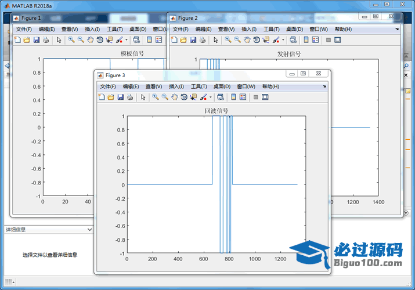Click Save Figure icon in Figure 3
This screenshot has width=415, height=290.
pyautogui.click(x=120, y=97)
